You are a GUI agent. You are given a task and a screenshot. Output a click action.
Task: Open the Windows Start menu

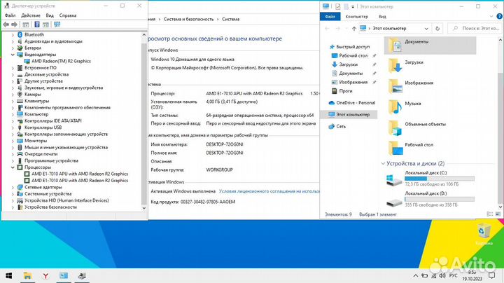pyautogui.click(x=9, y=275)
